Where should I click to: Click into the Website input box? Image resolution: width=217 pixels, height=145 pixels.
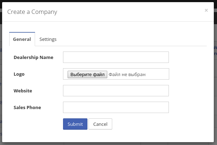pyautogui.click(x=116, y=91)
